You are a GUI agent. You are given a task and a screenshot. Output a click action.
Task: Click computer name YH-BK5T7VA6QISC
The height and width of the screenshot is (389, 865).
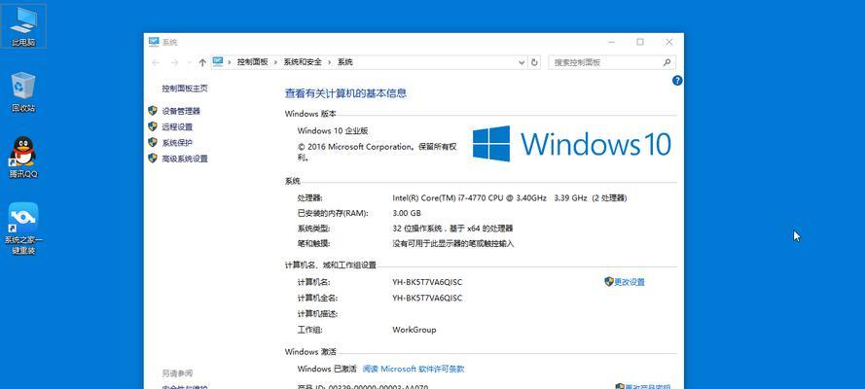427,282
